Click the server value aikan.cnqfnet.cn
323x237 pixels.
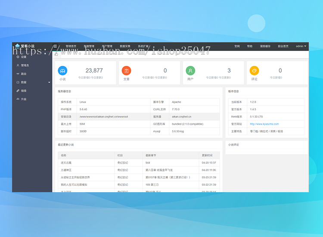click(181, 117)
